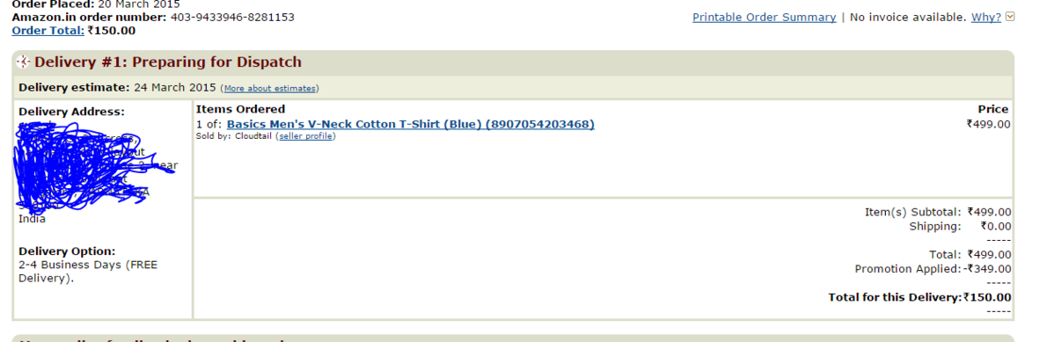Click the clock icon beside Delivery #1

[x=24, y=62]
